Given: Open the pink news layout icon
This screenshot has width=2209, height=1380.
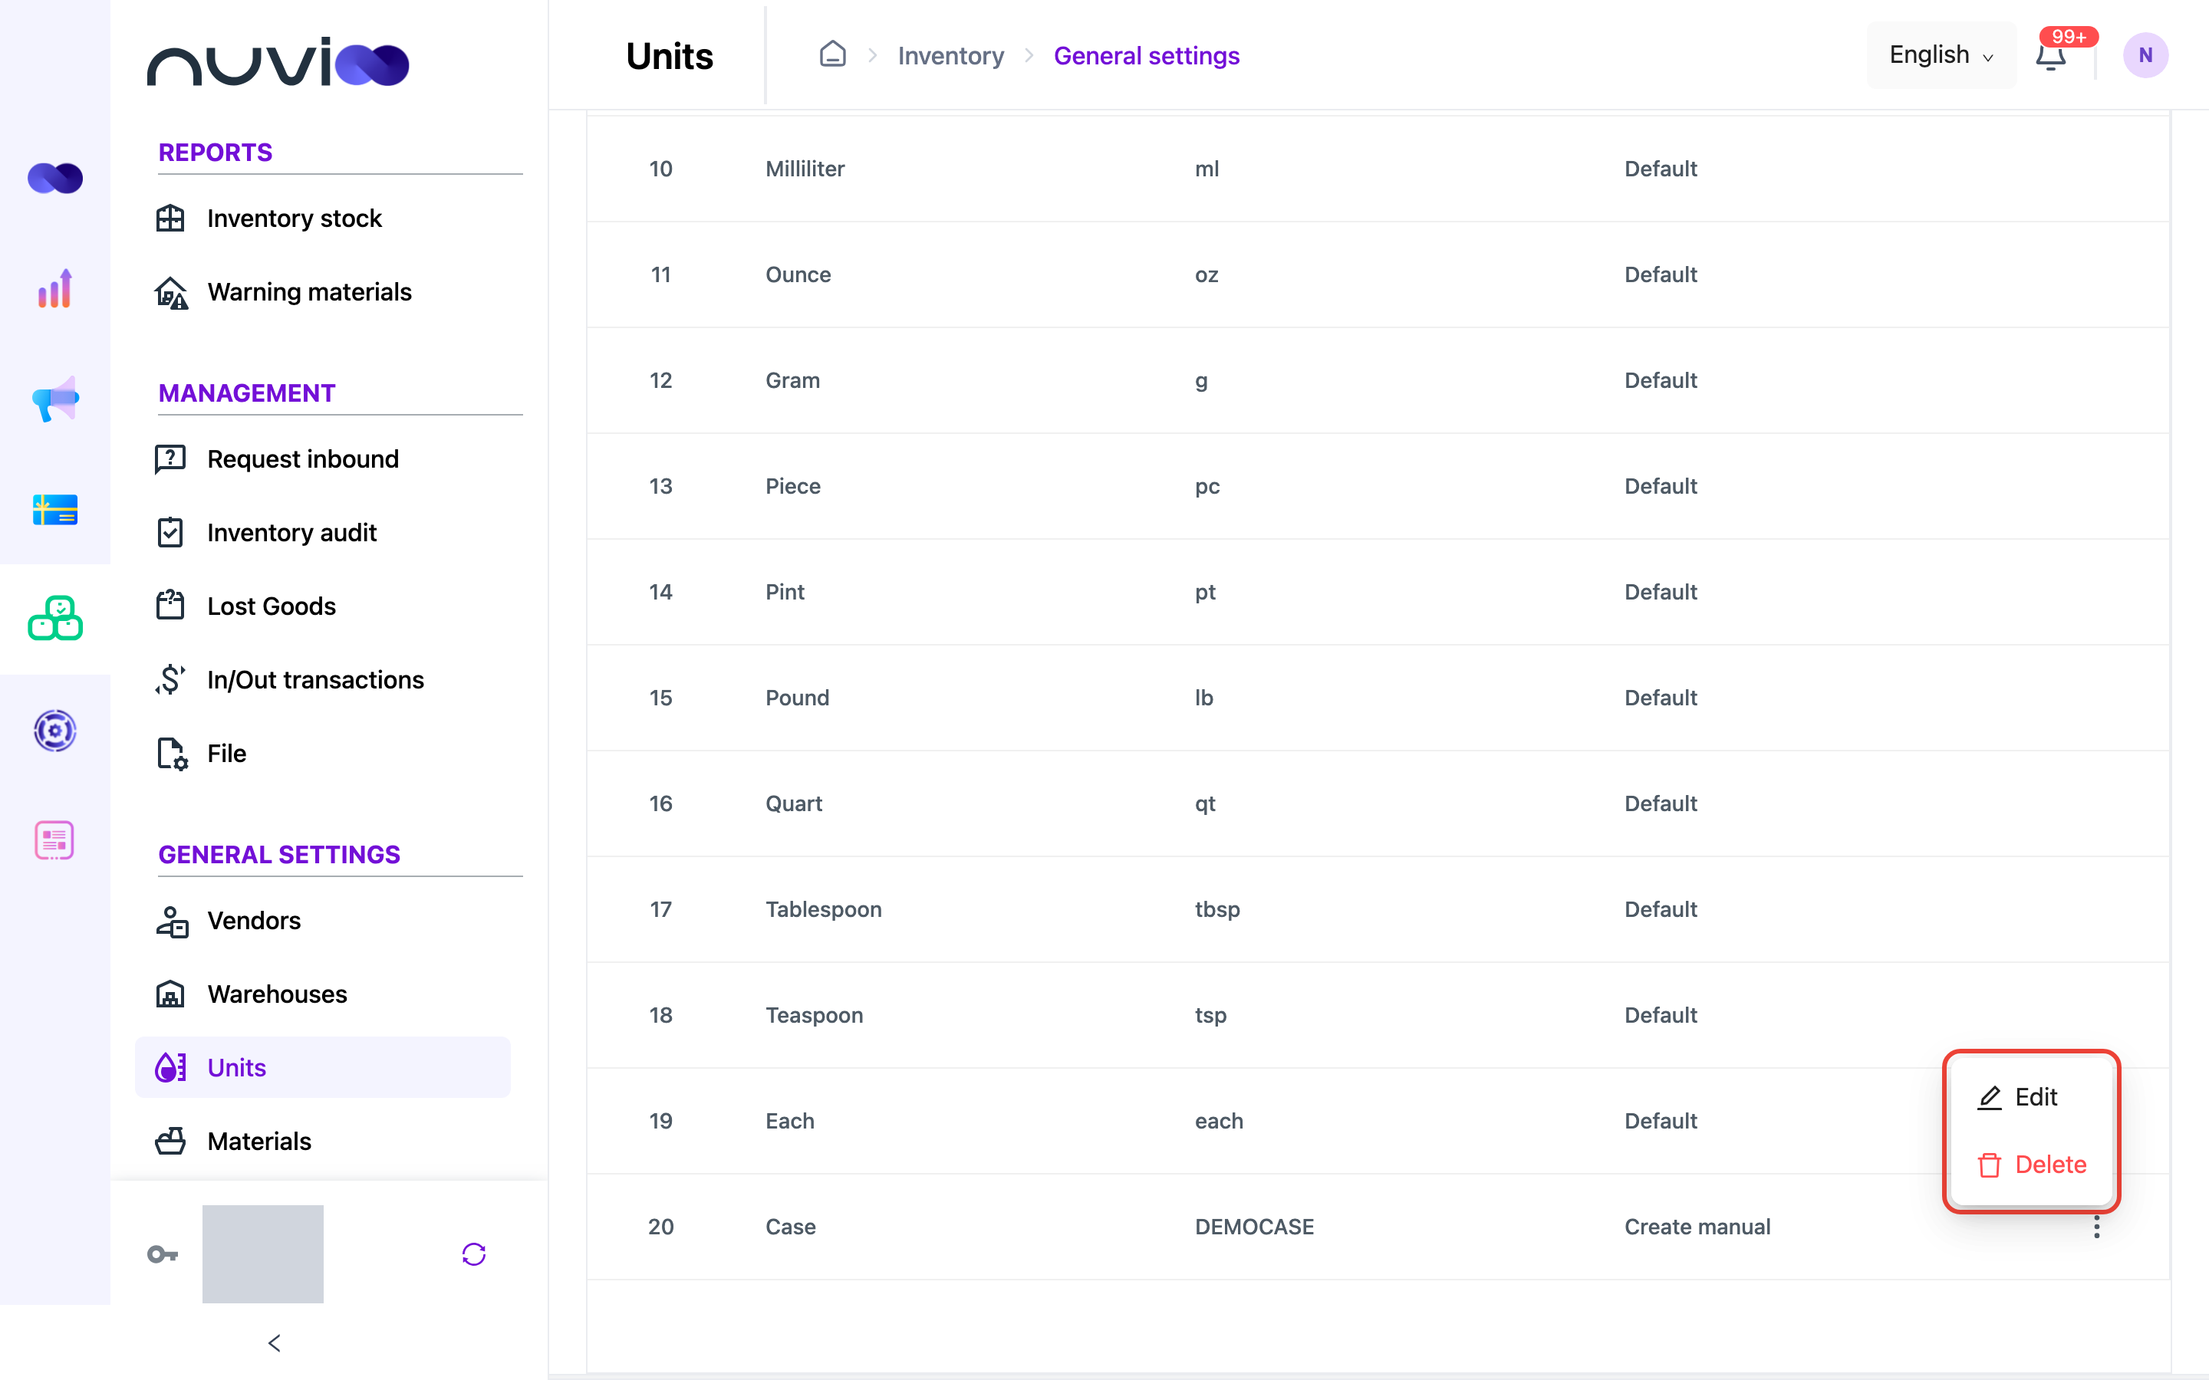Looking at the screenshot, I should [54, 840].
